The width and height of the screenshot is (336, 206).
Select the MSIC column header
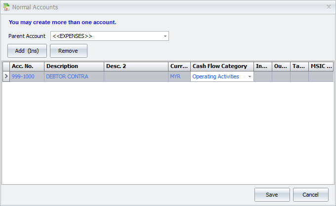(x=321, y=66)
